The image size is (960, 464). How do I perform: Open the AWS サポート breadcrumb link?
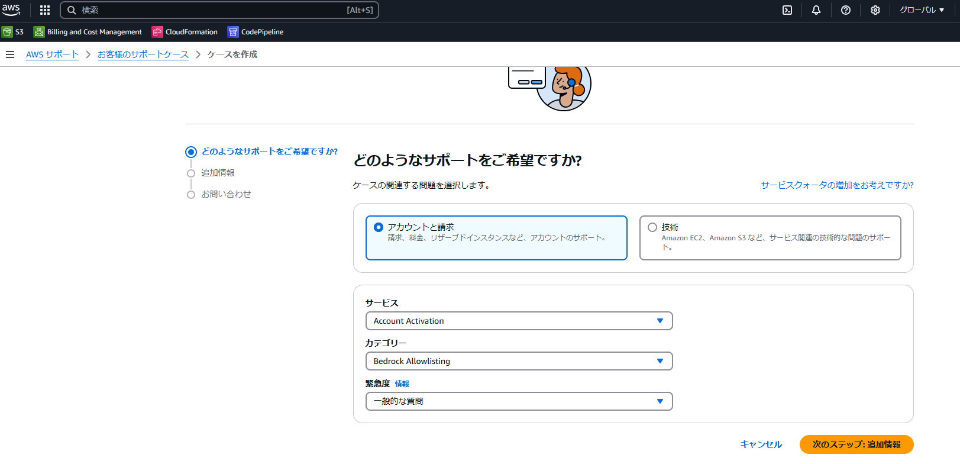(52, 54)
